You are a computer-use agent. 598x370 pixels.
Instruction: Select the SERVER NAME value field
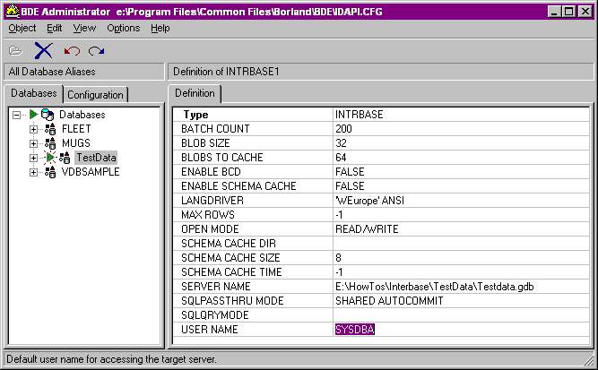[439, 287]
